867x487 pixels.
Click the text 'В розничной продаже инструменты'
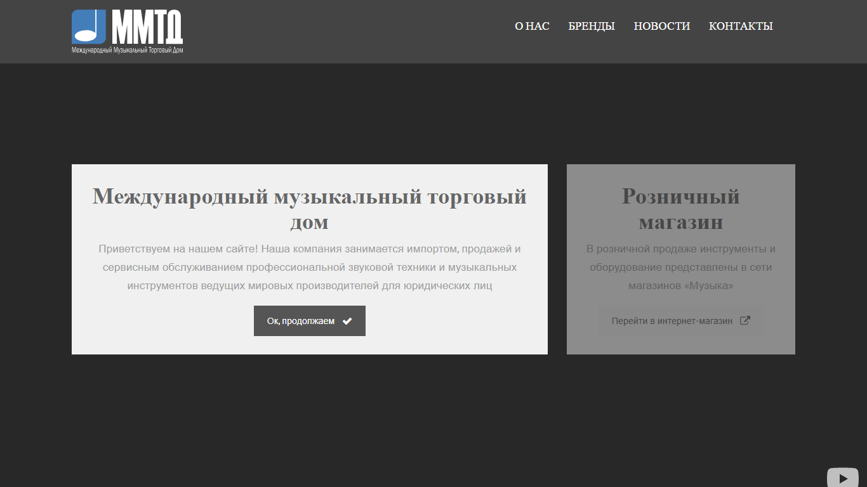(x=681, y=267)
